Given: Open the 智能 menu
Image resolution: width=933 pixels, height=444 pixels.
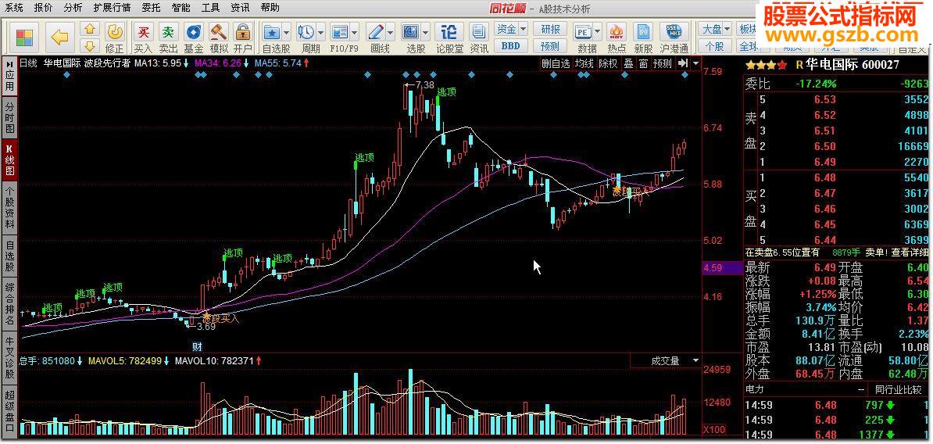Looking at the screenshot, I should (x=181, y=8).
